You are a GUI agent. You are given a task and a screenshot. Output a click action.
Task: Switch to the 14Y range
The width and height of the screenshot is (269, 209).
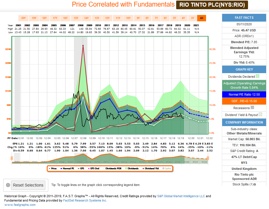[86, 18]
